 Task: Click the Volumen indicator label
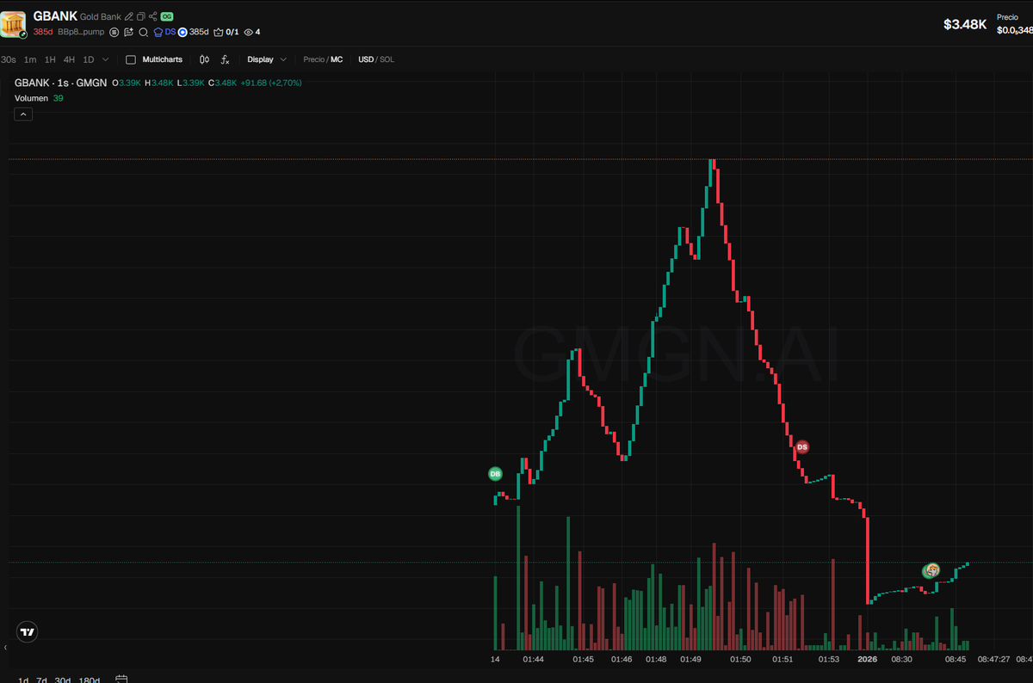click(32, 98)
